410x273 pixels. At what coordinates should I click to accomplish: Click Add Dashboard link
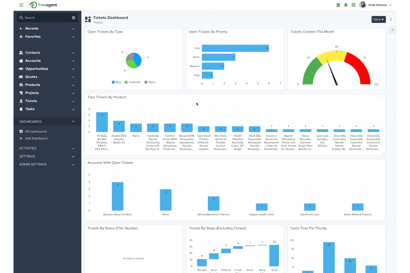[36, 138]
